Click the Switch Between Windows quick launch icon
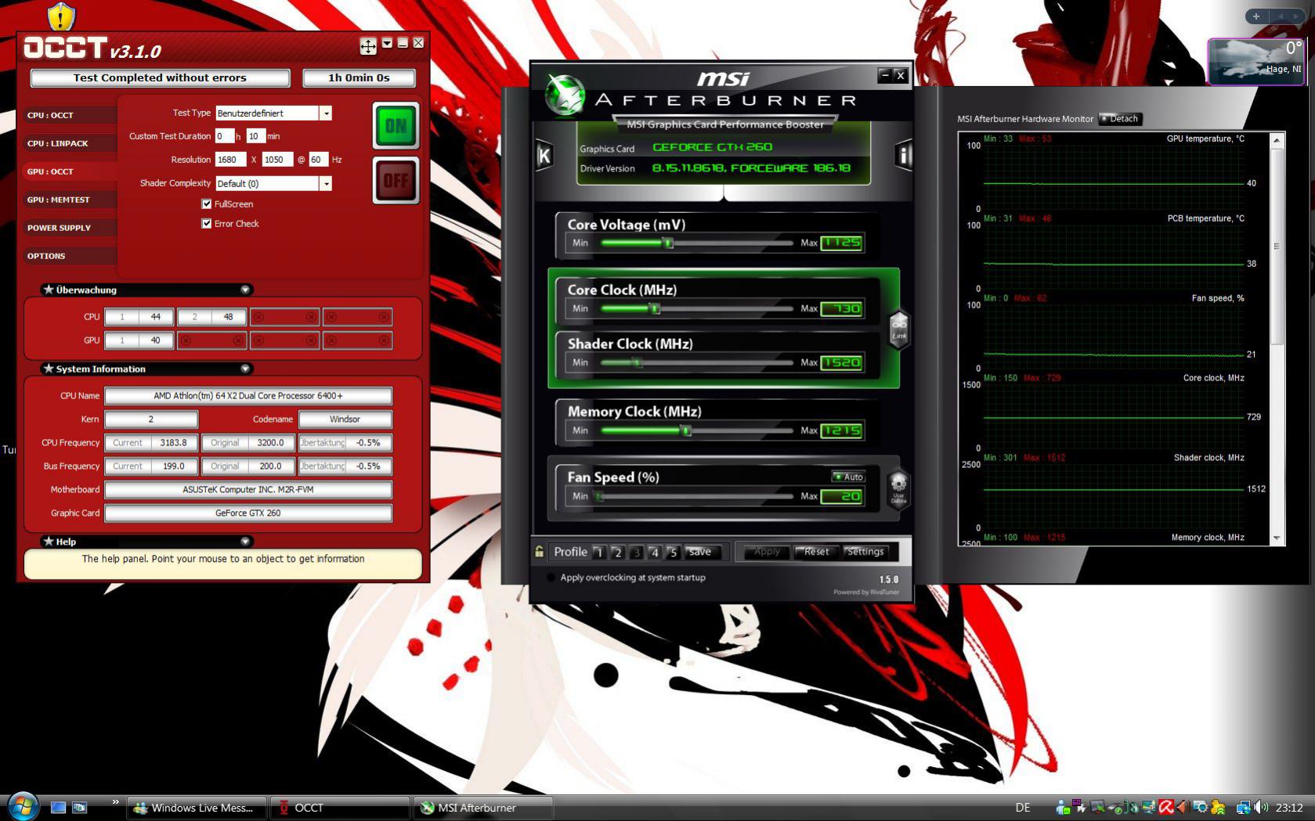The image size is (1315, 821). coord(79,807)
